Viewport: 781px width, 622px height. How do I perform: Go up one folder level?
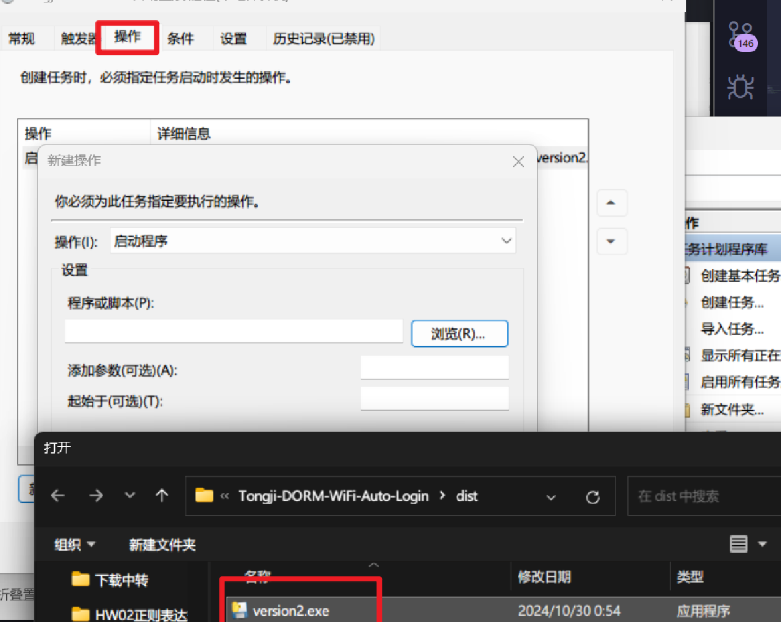[162, 496]
